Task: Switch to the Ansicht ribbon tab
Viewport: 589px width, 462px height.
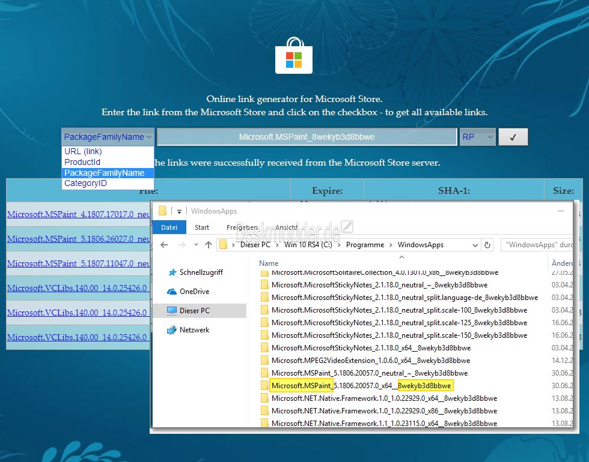Action: (286, 227)
